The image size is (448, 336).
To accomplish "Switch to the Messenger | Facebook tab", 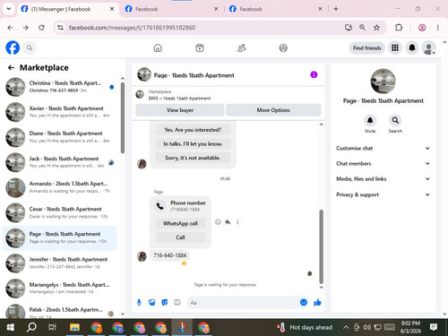I will [67, 9].
